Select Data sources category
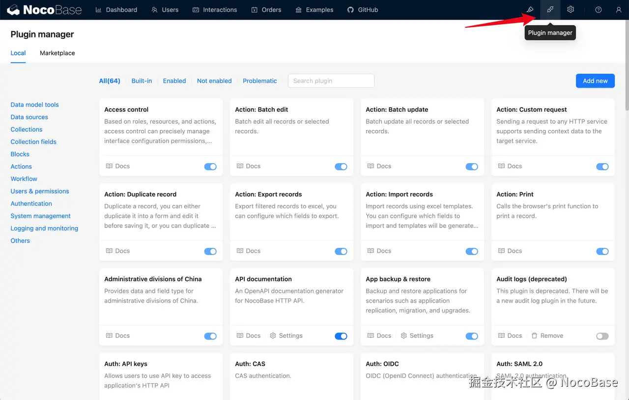 29,117
